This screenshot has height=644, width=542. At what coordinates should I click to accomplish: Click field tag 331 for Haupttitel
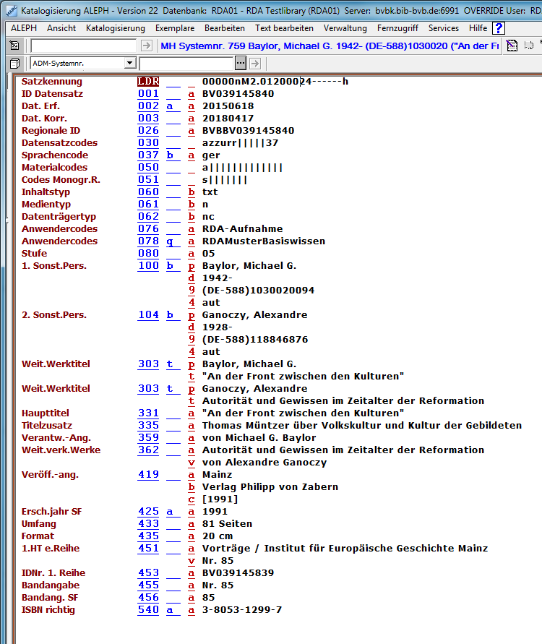[148, 413]
